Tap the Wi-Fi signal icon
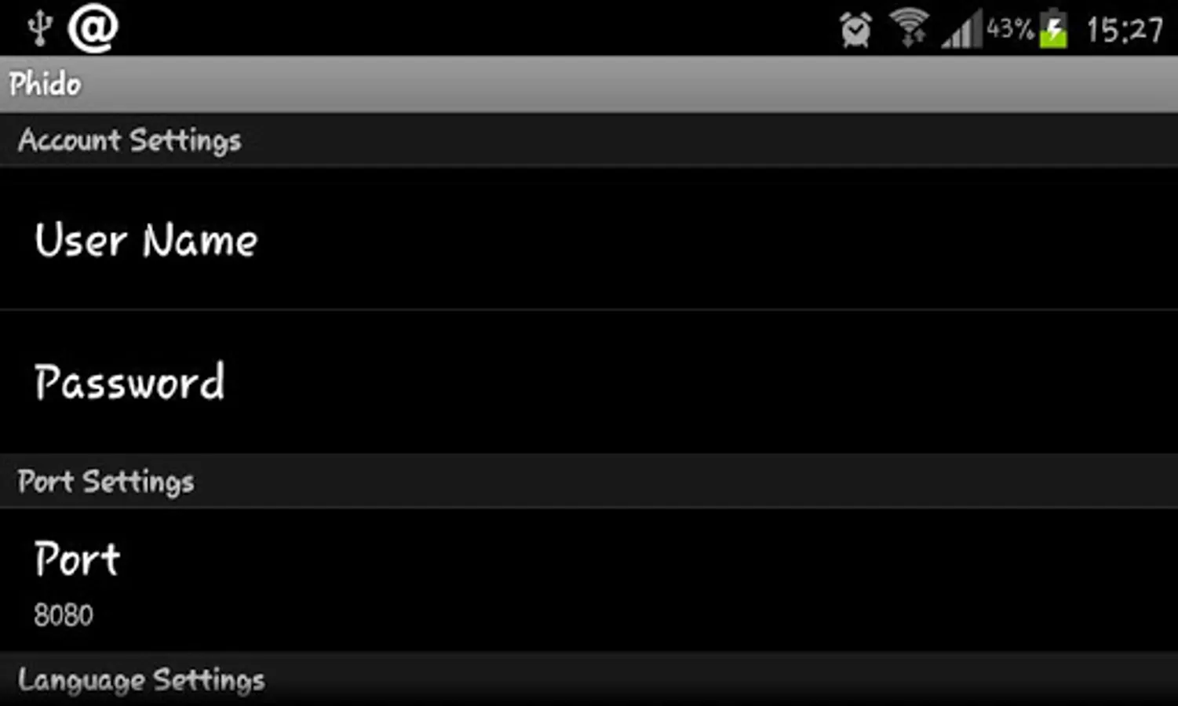 coord(910,28)
